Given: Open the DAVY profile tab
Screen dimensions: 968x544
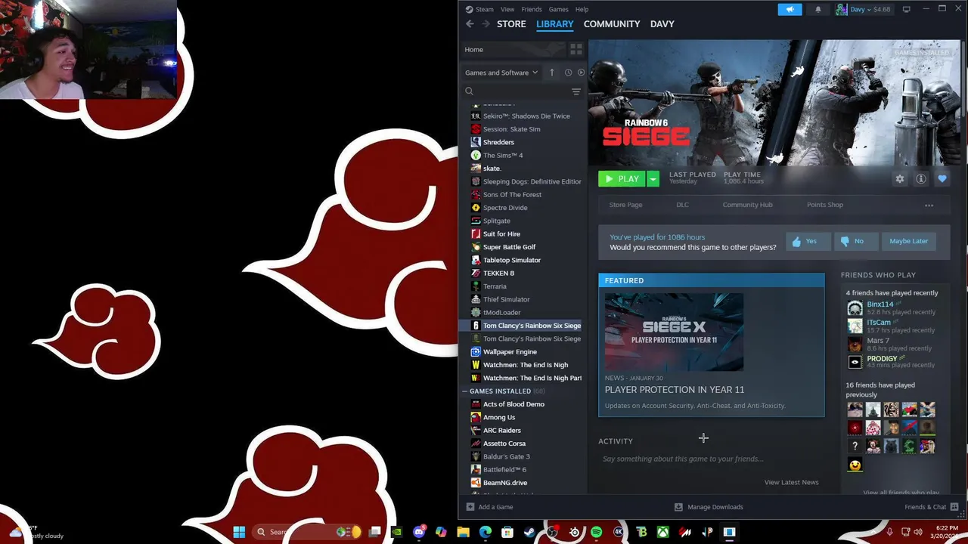Looking at the screenshot, I should click(662, 24).
